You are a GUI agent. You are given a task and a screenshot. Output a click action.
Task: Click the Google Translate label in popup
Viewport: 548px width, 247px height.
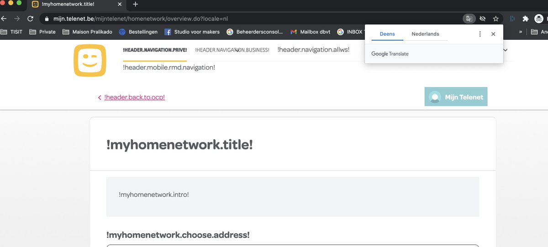[x=390, y=54]
